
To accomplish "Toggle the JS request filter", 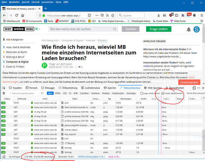I will pos(70,93).
